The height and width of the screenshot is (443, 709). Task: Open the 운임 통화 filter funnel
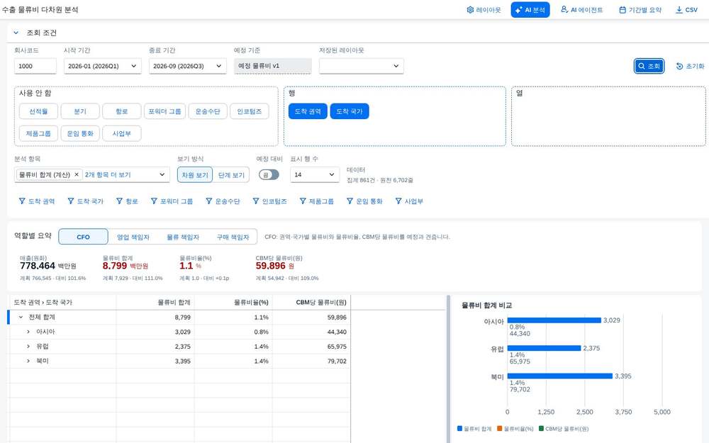coord(350,201)
